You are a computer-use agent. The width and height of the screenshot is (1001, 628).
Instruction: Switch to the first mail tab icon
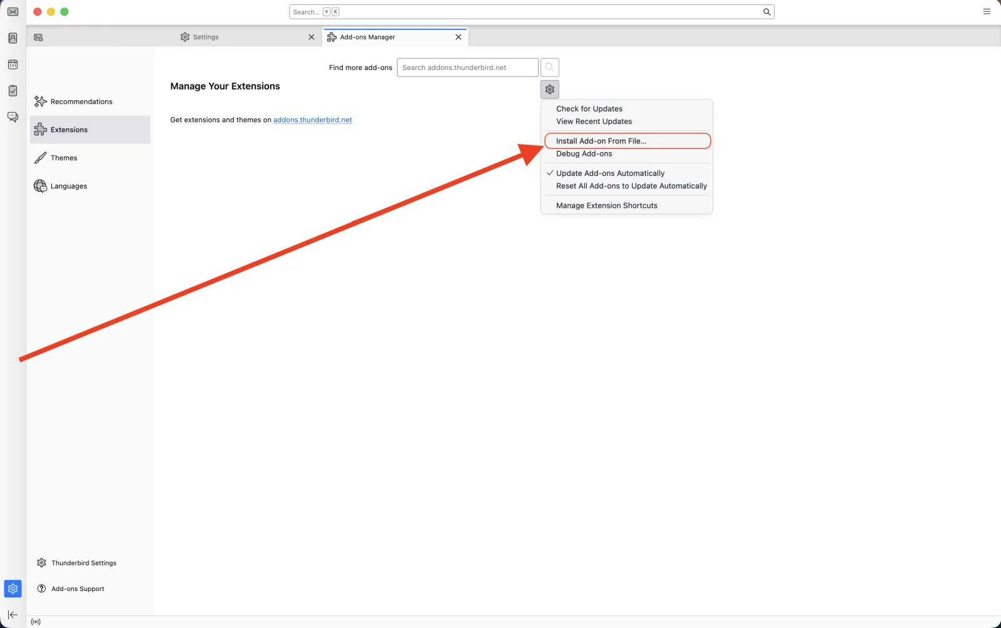(x=38, y=38)
